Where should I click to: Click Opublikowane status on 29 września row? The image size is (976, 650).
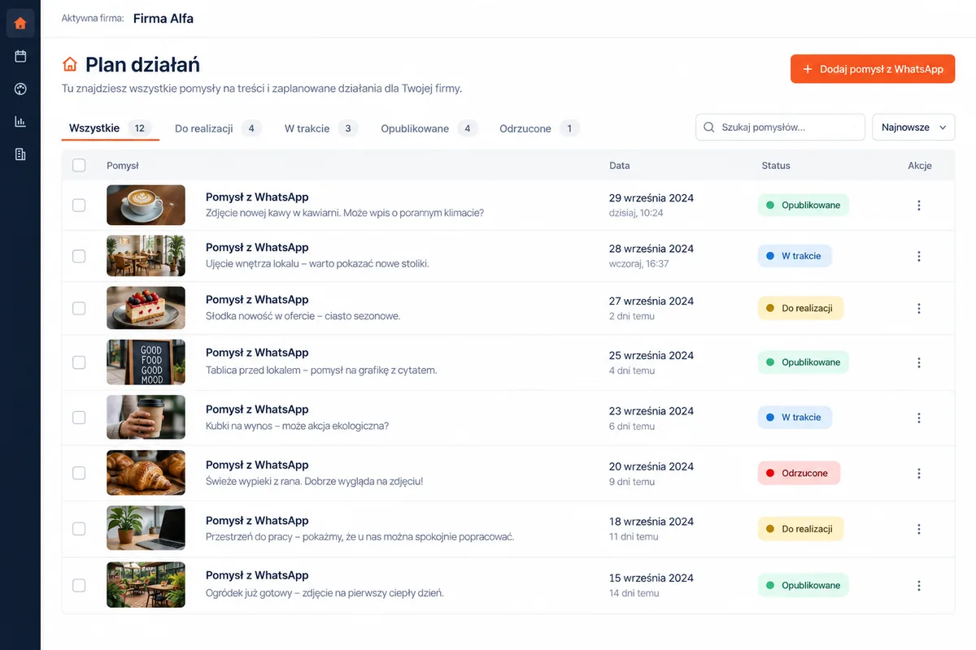pos(803,206)
